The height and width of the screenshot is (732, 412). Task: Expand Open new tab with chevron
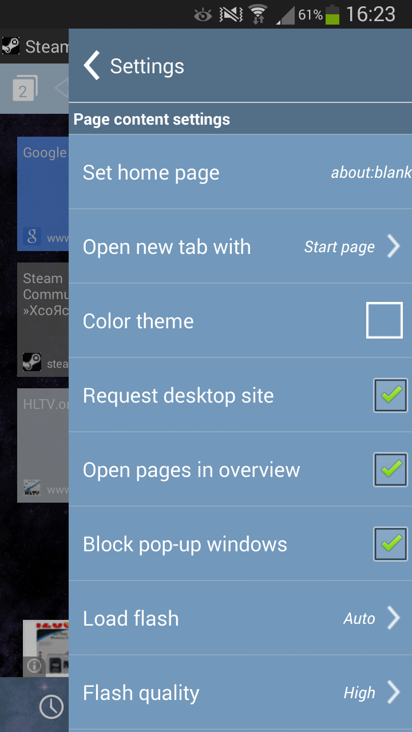pos(393,246)
